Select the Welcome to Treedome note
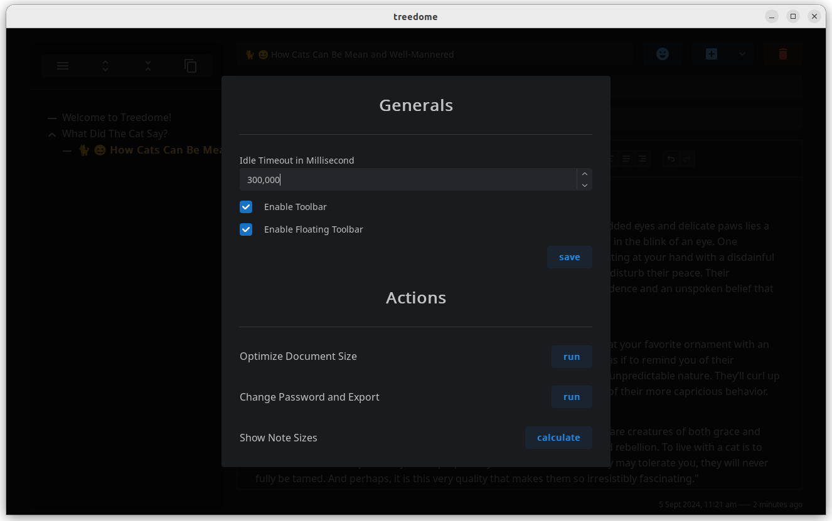Viewport: 832px width, 521px height. click(x=117, y=117)
